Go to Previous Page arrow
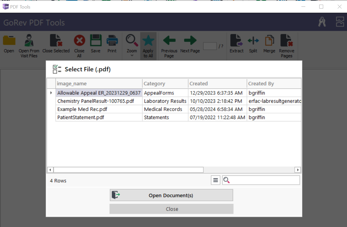Screen dimensions: 347x227 tap(169, 40)
